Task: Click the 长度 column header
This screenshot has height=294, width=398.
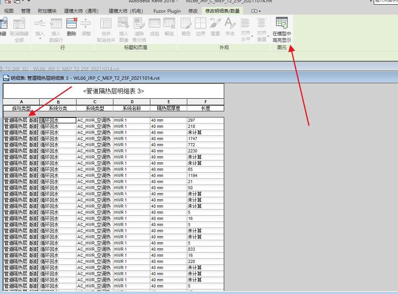Action: pyautogui.click(x=205, y=108)
